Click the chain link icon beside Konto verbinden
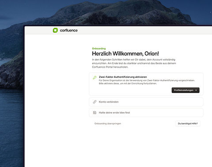Image resolution: width=212 pixels, height=167 pixels. [x=95, y=102]
